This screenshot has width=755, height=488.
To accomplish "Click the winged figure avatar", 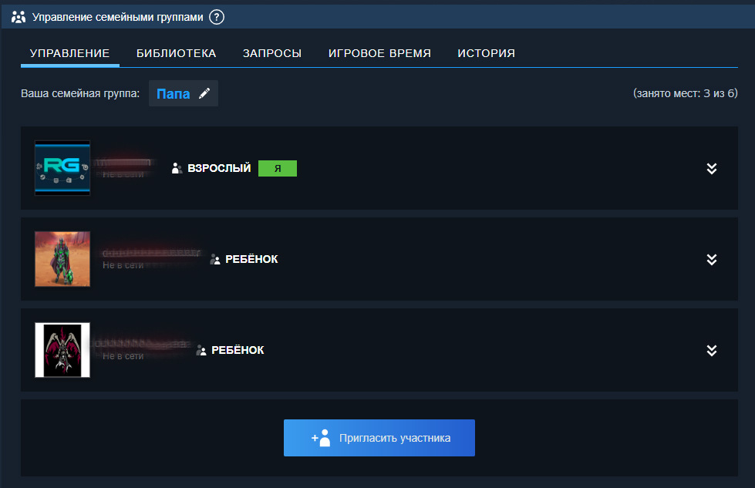I will (62, 350).
